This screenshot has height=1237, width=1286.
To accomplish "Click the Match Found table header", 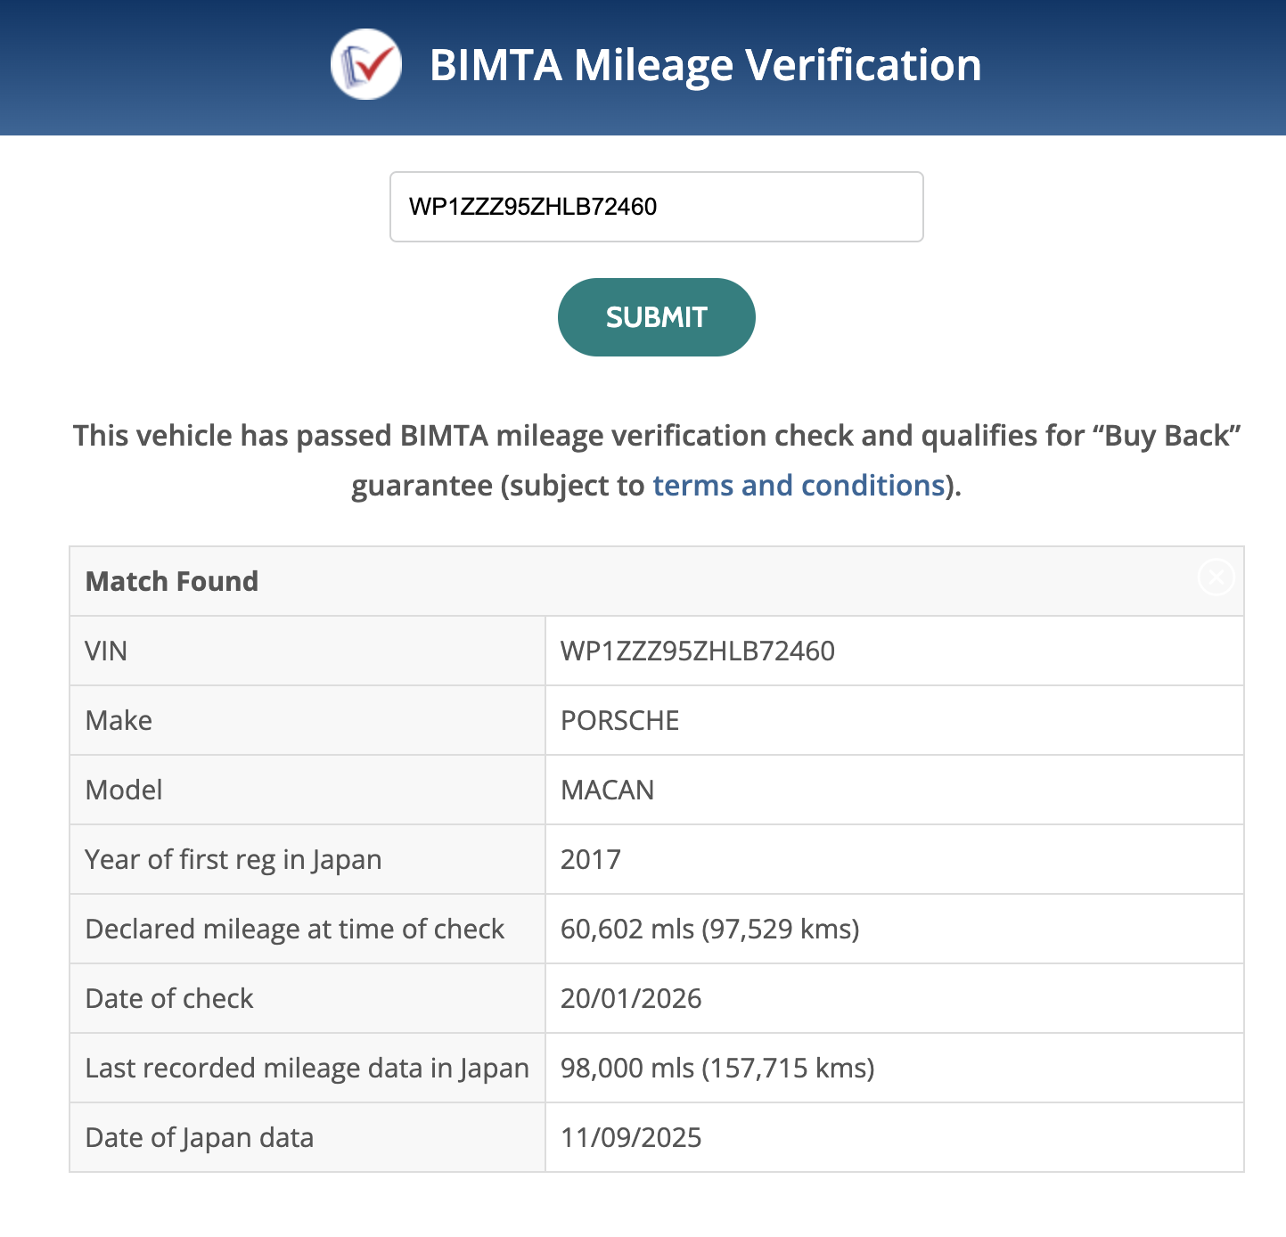I will click(172, 581).
